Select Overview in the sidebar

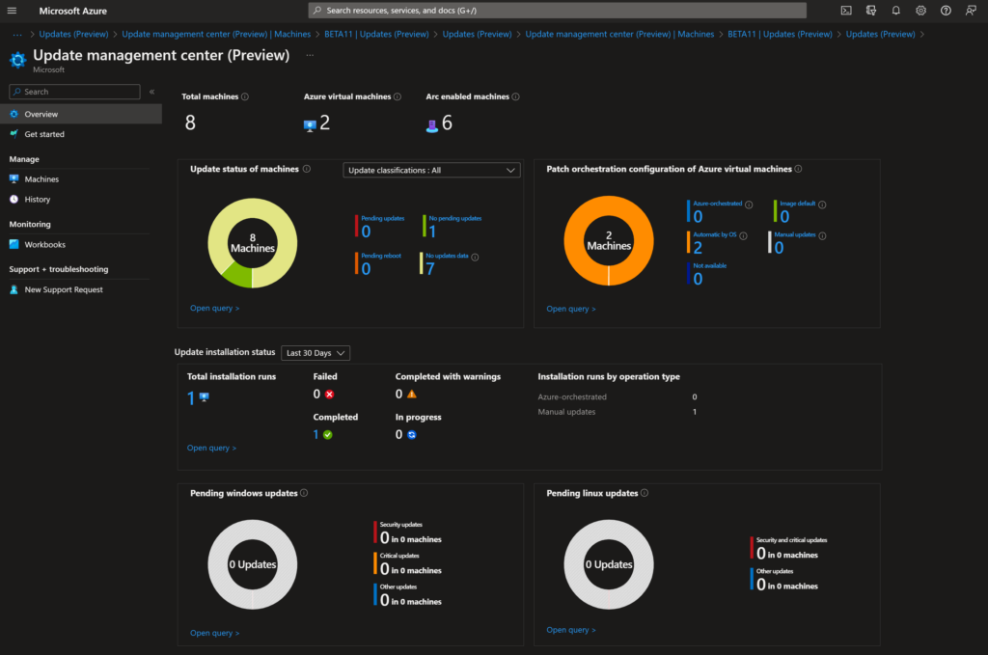[x=81, y=114]
